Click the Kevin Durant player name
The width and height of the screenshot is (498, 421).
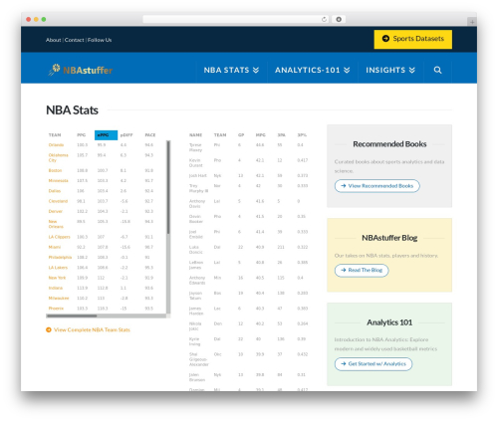click(x=196, y=163)
